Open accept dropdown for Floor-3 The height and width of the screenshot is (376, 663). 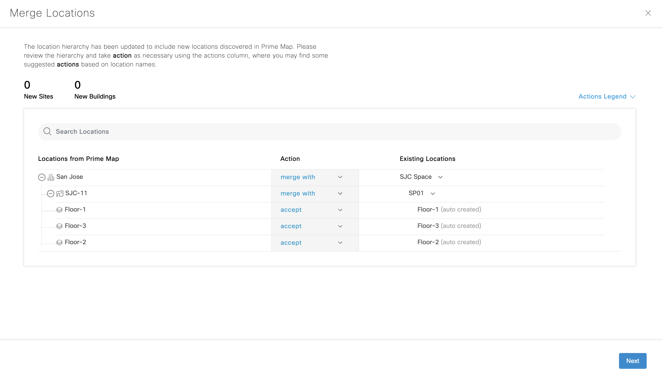(x=340, y=226)
